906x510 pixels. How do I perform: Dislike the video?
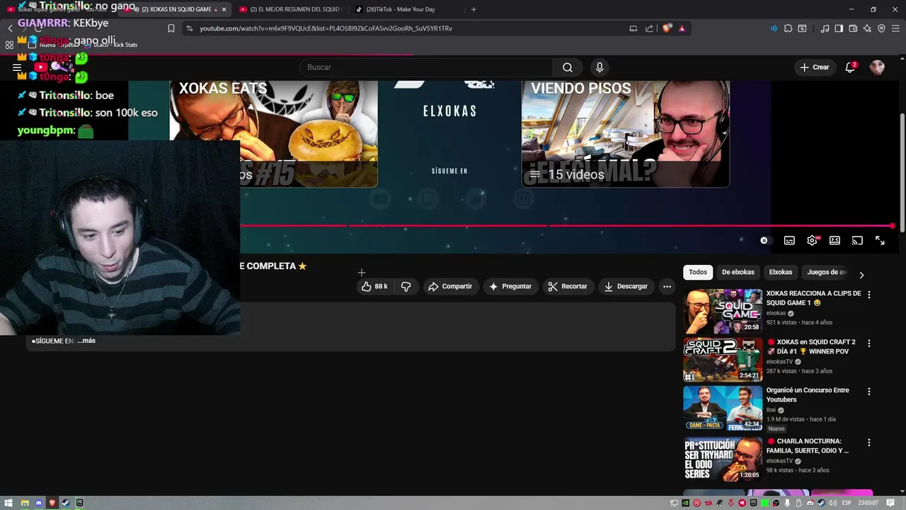click(406, 286)
